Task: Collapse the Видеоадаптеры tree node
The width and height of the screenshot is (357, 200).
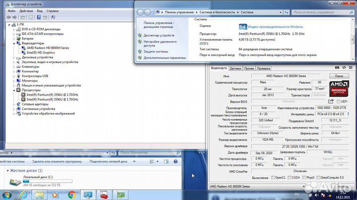Action: point(14,43)
